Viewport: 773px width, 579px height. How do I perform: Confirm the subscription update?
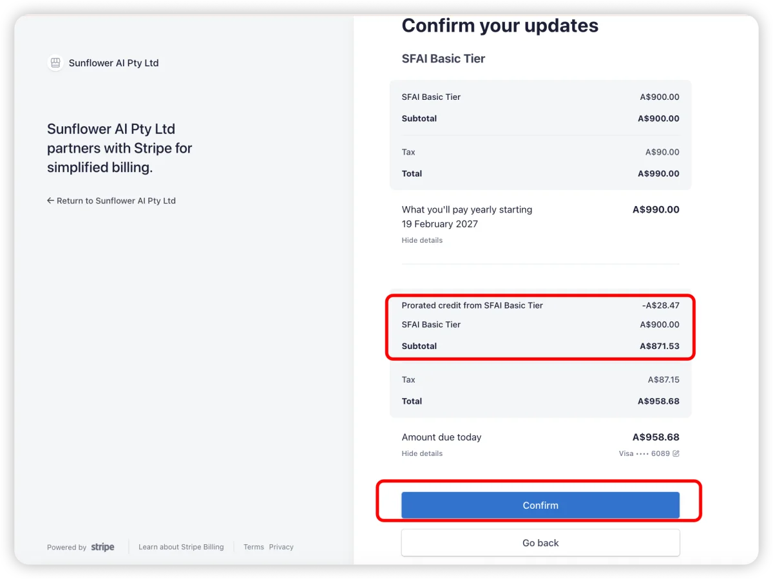click(x=540, y=506)
